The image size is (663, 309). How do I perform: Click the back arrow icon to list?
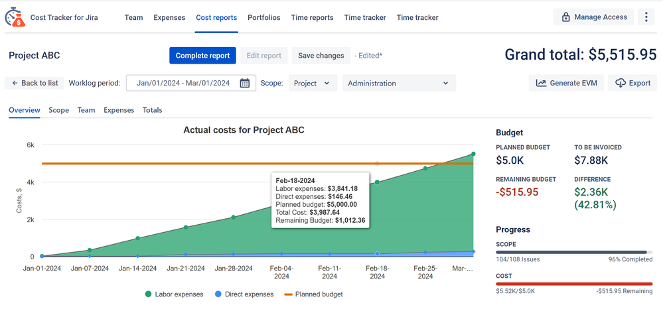point(14,83)
